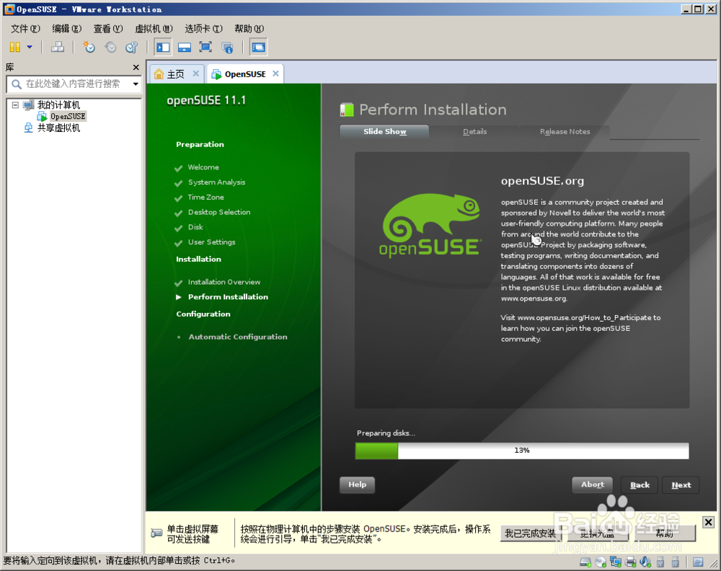
Task: Click the Back button in installer
Action: coord(640,485)
